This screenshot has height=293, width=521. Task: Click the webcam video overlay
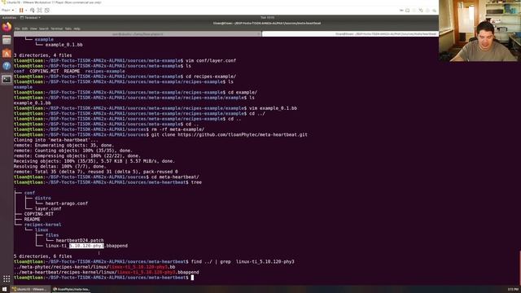479,31
